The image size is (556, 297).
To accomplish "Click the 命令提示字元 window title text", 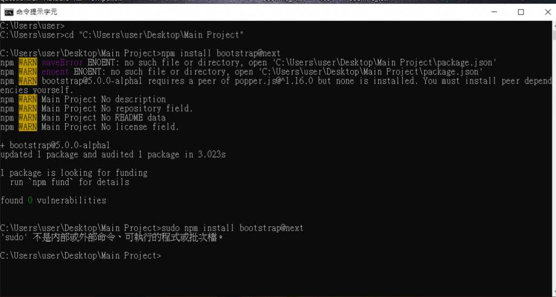I will tap(36, 12).
